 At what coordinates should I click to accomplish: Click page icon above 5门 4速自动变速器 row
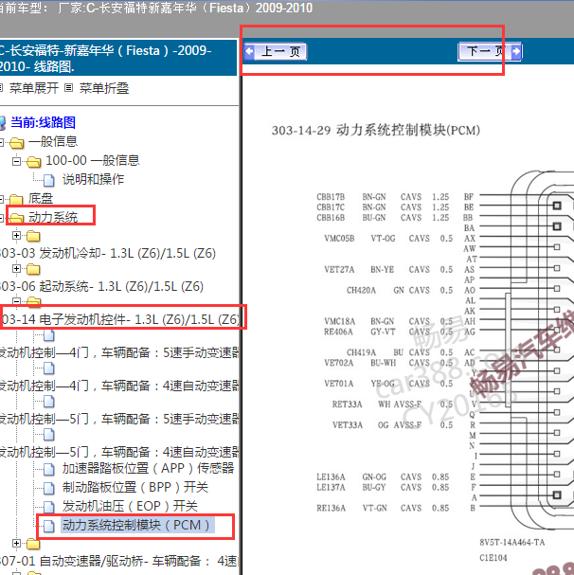(49, 435)
